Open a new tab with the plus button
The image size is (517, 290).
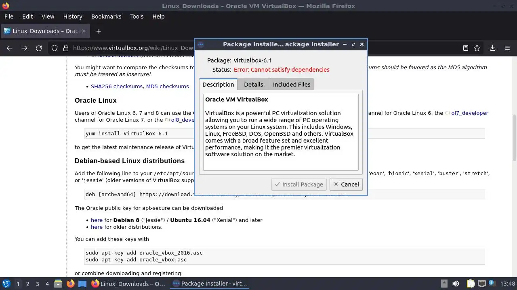click(99, 31)
